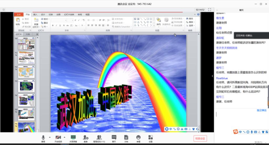
Task: Click the 独立弹出 pop-out chat link
Action: pos(261,110)
